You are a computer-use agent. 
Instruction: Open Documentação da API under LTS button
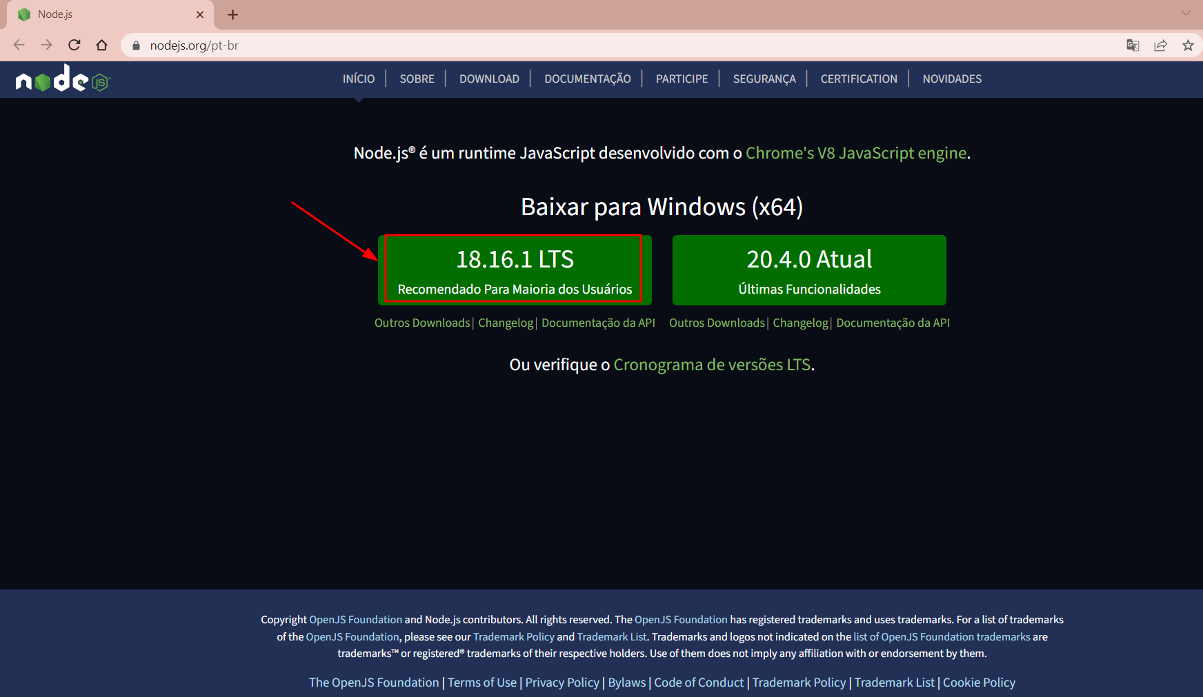pos(598,323)
